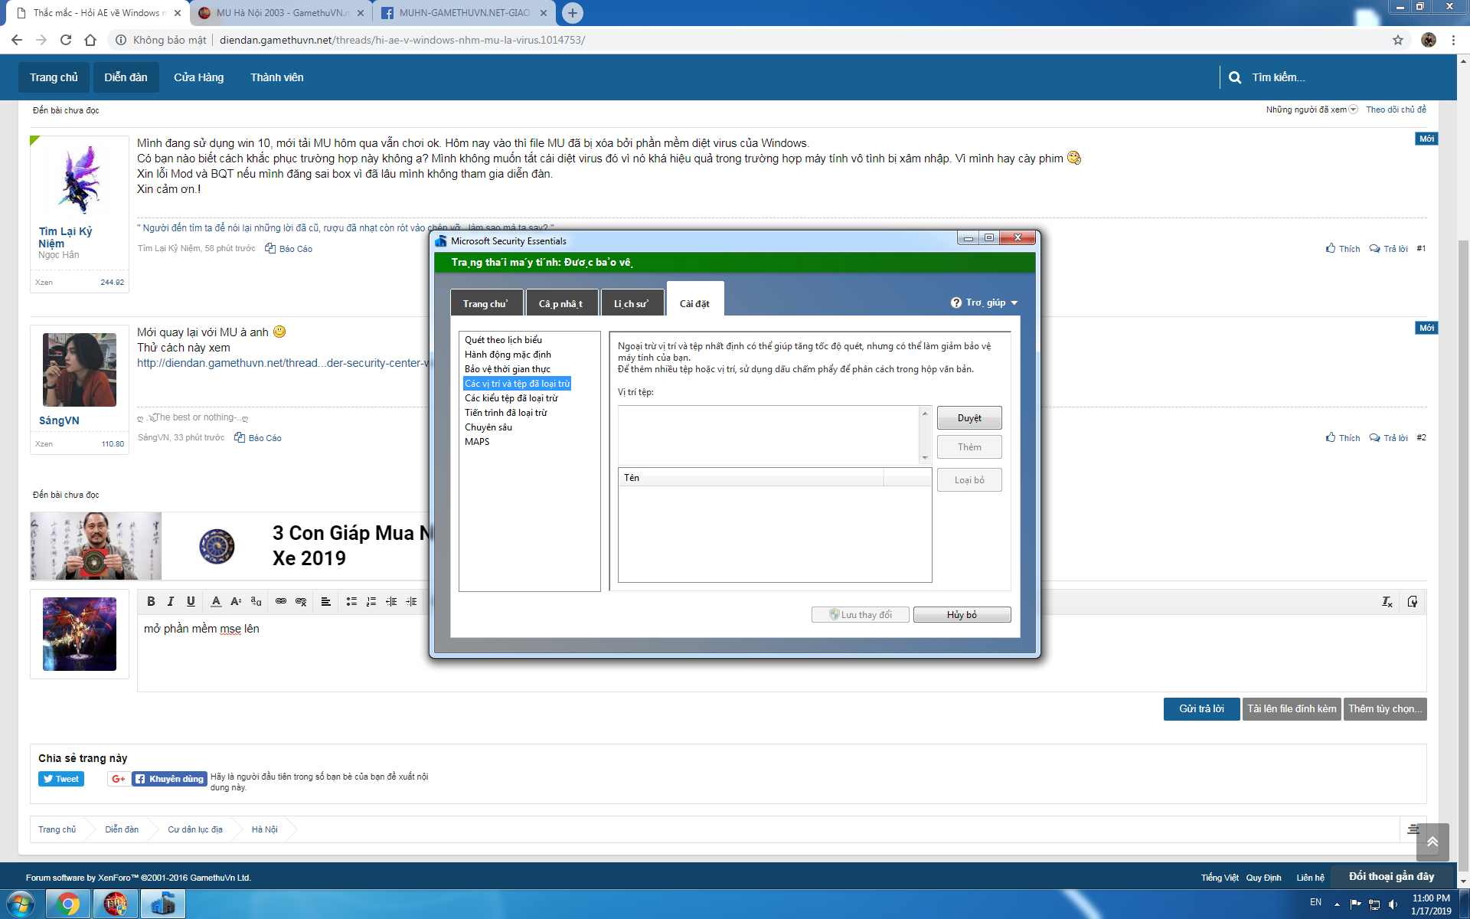The height and width of the screenshot is (919, 1470).
Task: Click 'Tải lên file đính kèm' button
Action: pyautogui.click(x=1292, y=709)
